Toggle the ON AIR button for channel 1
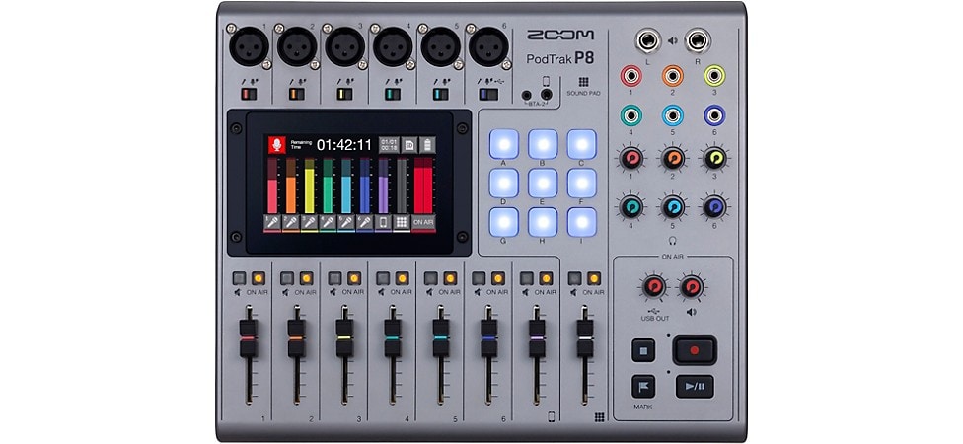Image resolution: width=963 pixels, height=444 pixels. [258, 278]
